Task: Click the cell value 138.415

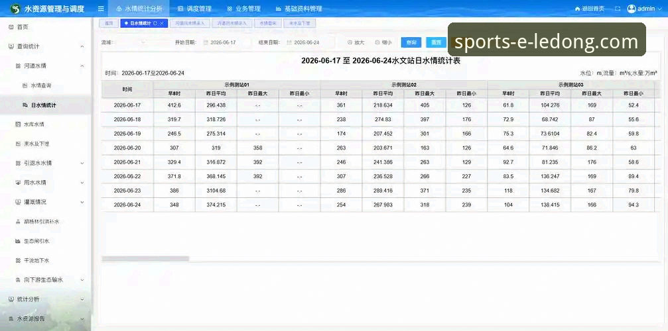Action: pos(549,205)
